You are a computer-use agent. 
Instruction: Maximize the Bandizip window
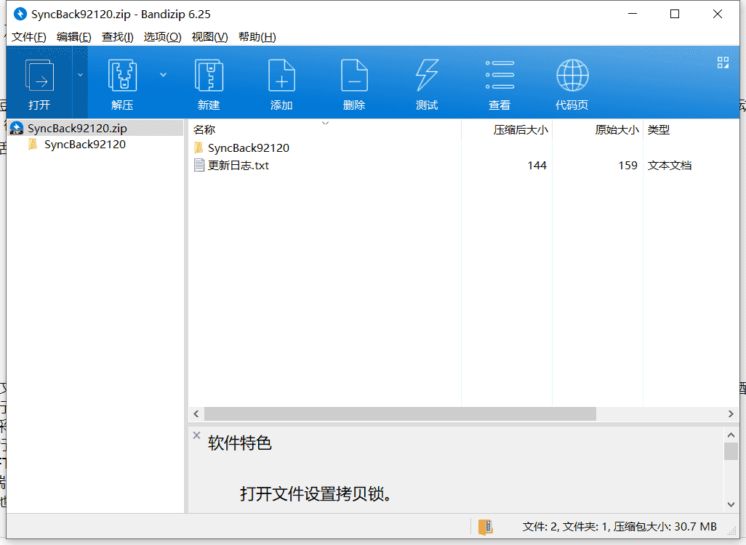pos(675,14)
